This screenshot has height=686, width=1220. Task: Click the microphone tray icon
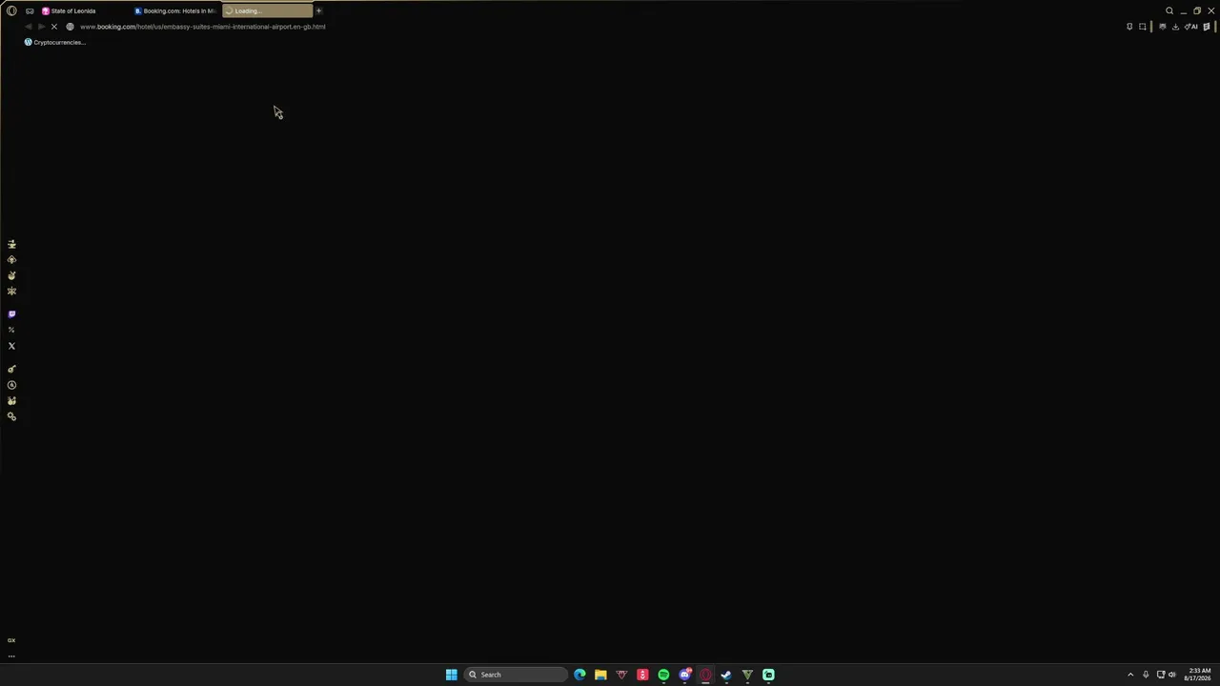coord(1146,675)
